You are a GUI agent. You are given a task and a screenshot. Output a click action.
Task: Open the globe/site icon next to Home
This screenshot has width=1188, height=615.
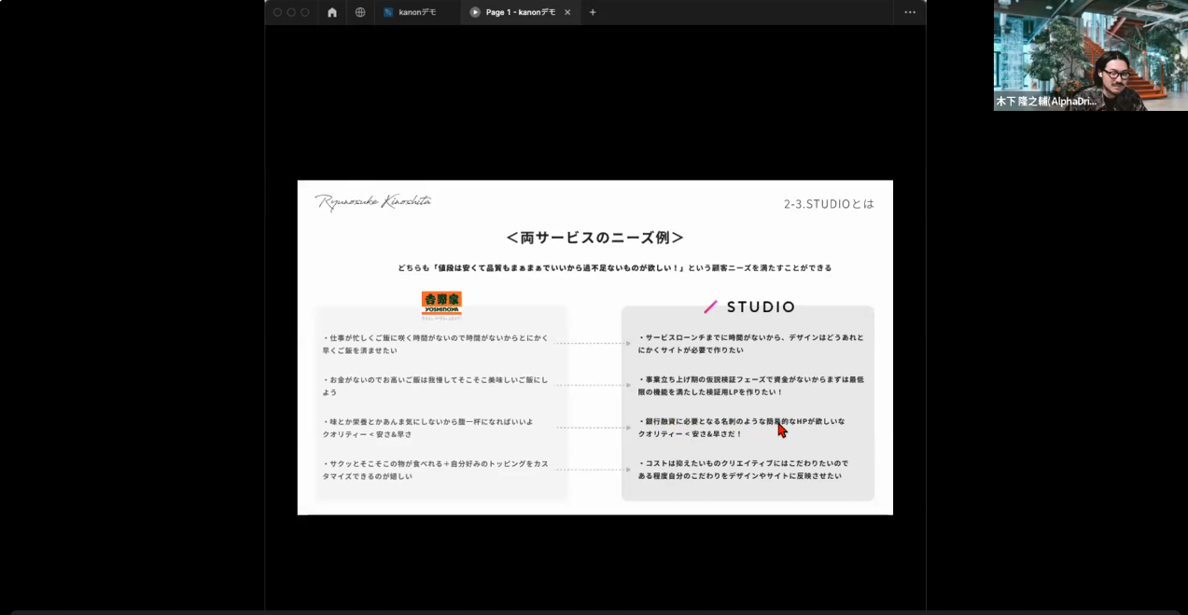(x=359, y=12)
